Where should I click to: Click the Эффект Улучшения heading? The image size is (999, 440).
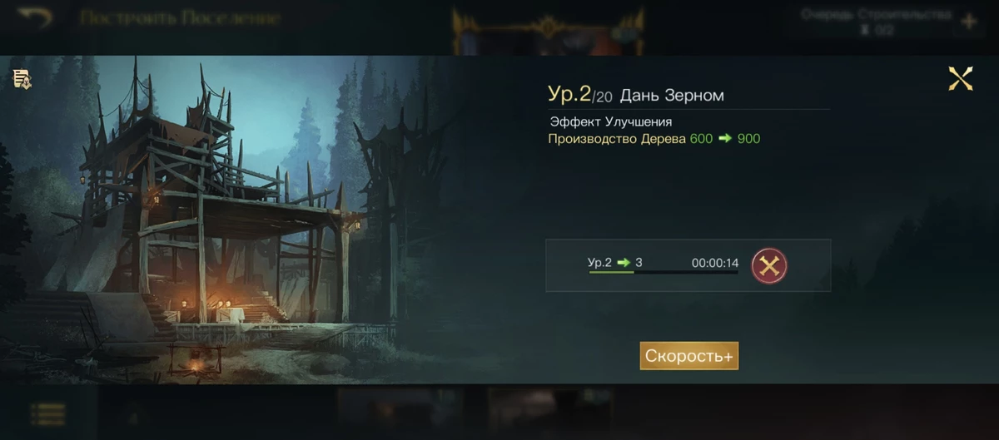point(611,121)
